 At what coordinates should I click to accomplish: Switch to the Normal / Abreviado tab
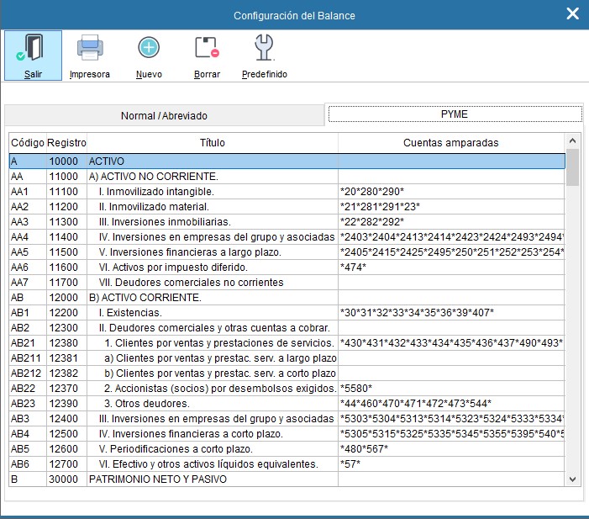[164, 115]
